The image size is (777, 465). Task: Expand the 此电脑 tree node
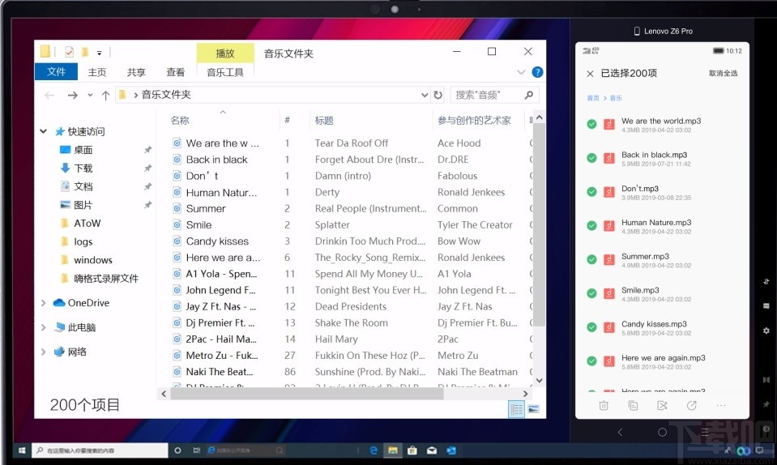click(44, 327)
